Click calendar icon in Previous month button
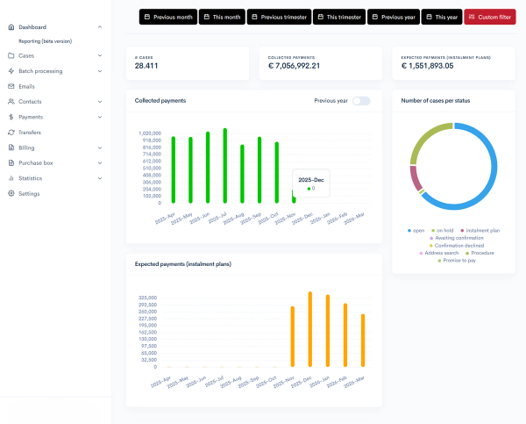Screen dimensions: 526x424 (x=147, y=17)
